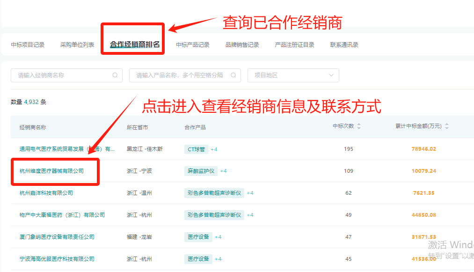Screen dimensions: 474x272
Task: Open the 采购单位列表 tab
Action: pyautogui.click(x=77, y=44)
